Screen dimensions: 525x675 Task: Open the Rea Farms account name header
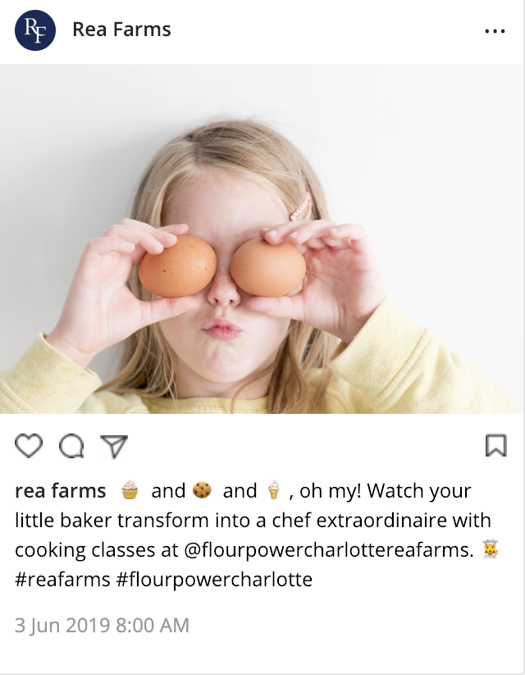point(121,30)
